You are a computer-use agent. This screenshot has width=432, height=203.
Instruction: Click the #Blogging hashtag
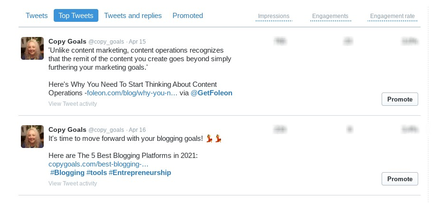pyautogui.click(x=67, y=173)
